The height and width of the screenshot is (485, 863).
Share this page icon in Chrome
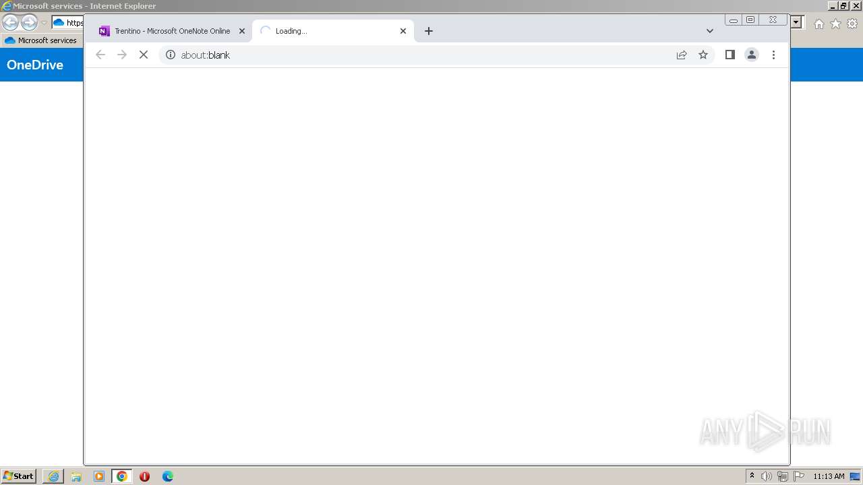pyautogui.click(x=682, y=55)
